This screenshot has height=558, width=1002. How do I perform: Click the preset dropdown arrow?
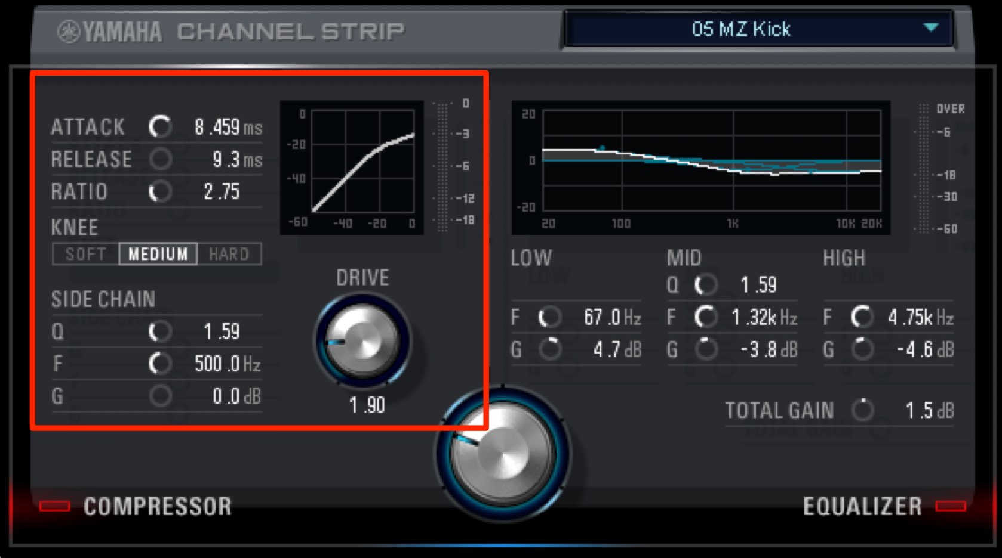coord(930,27)
